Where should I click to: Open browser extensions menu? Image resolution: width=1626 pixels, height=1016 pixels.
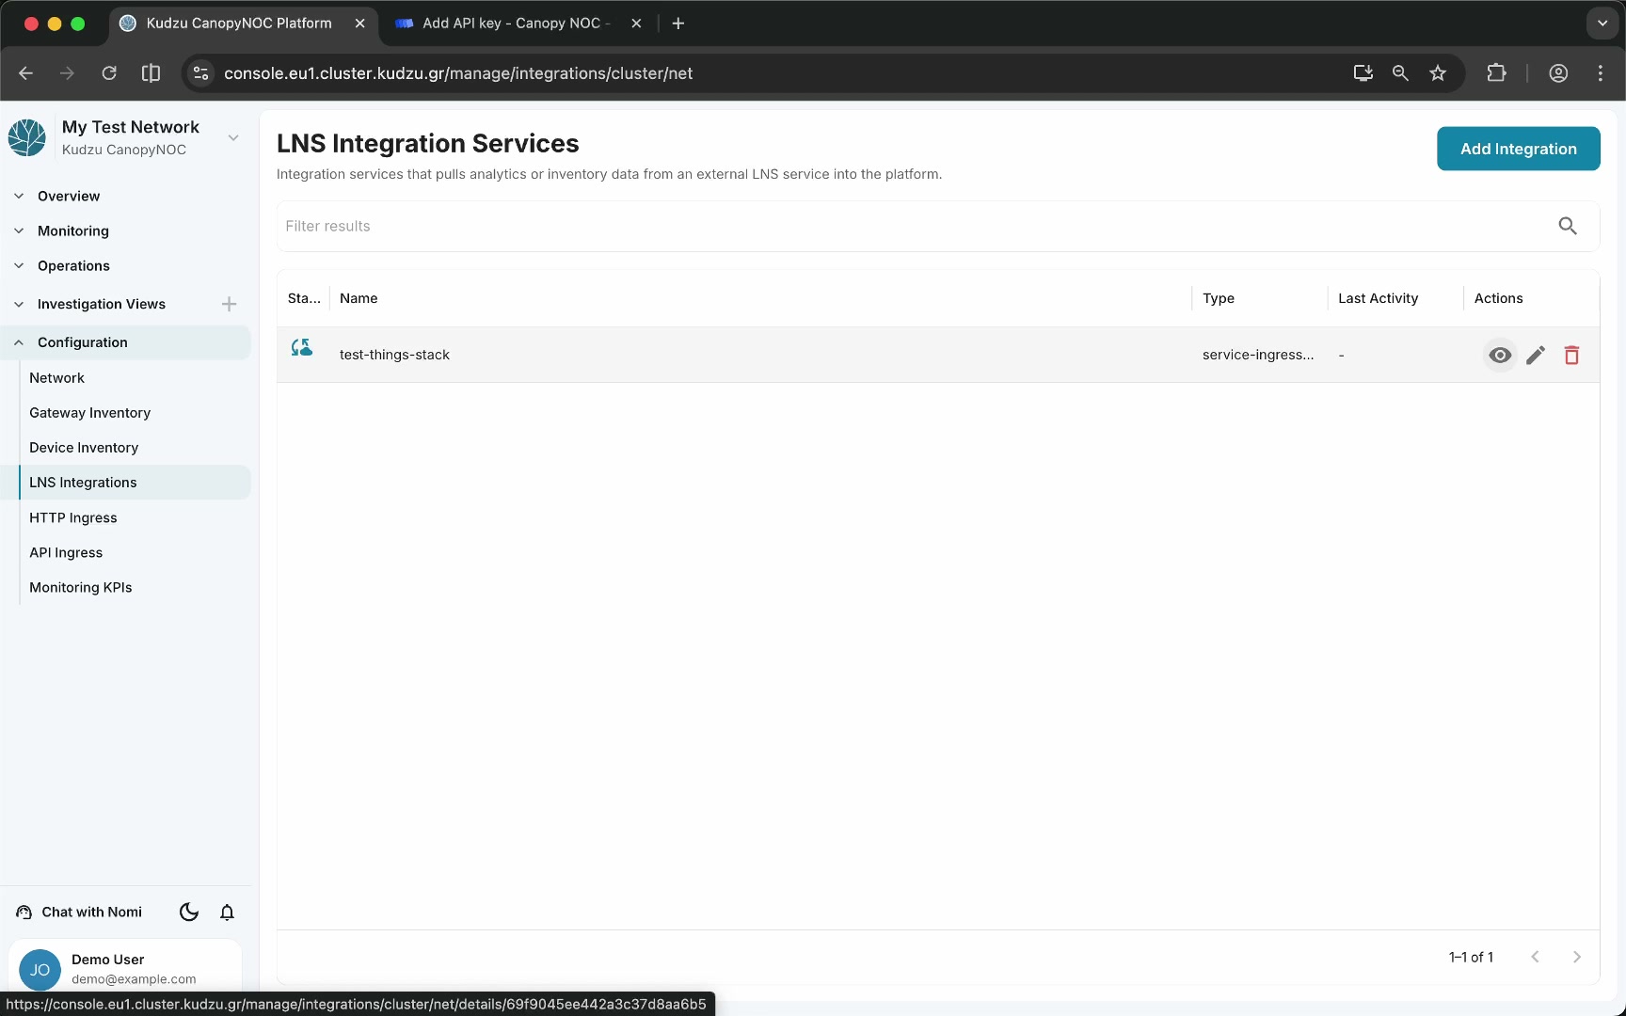1496,73
